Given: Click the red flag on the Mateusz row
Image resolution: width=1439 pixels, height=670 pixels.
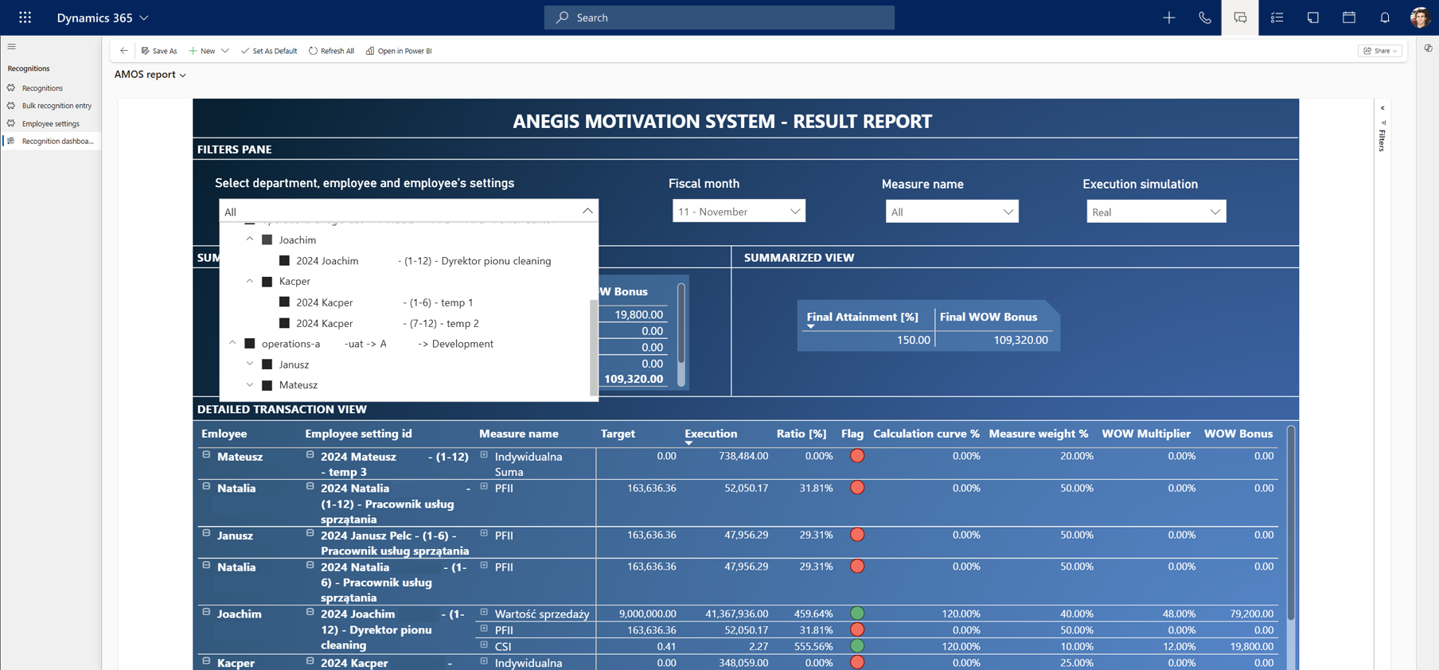Looking at the screenshot, I should tap(857, 456).
